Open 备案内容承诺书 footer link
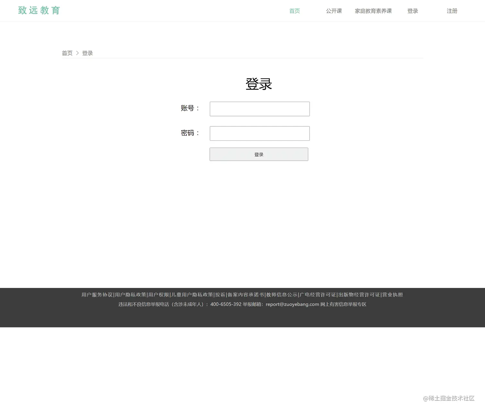This screenshot has width=485, height=412. pyautogui.click(x=246, y=295)
